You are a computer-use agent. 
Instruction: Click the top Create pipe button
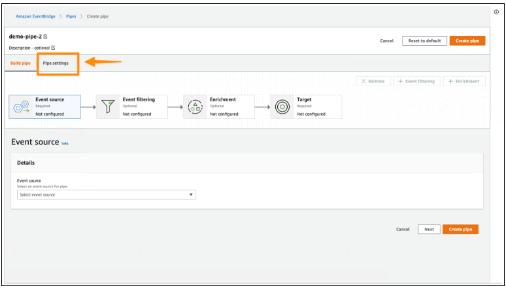point(467,40)
